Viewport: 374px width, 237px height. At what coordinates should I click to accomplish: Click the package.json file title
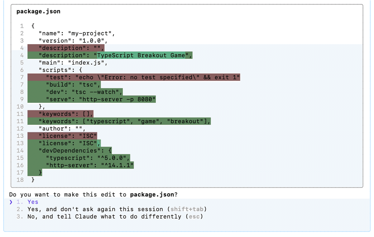click(38, 12)
